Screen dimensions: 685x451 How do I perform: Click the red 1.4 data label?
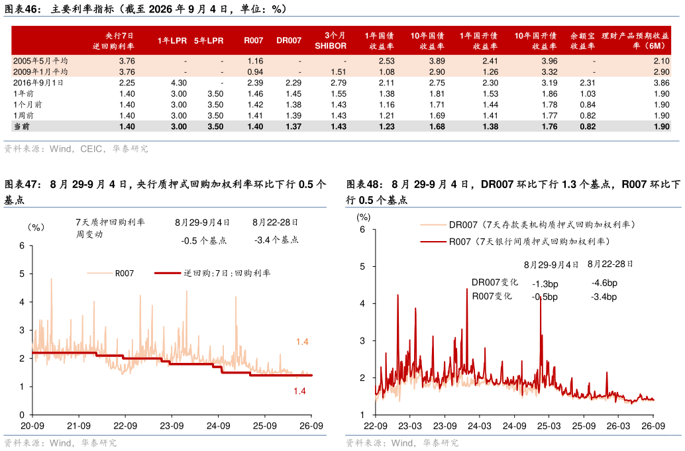[x=299, y=391]
